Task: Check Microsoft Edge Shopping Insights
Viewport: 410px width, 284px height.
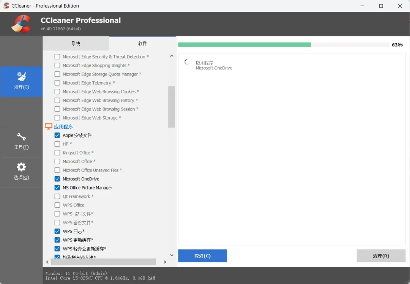Action: tap(57, 65)
